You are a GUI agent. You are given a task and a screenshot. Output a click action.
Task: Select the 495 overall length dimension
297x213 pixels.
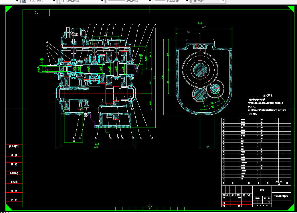[96, 147]
